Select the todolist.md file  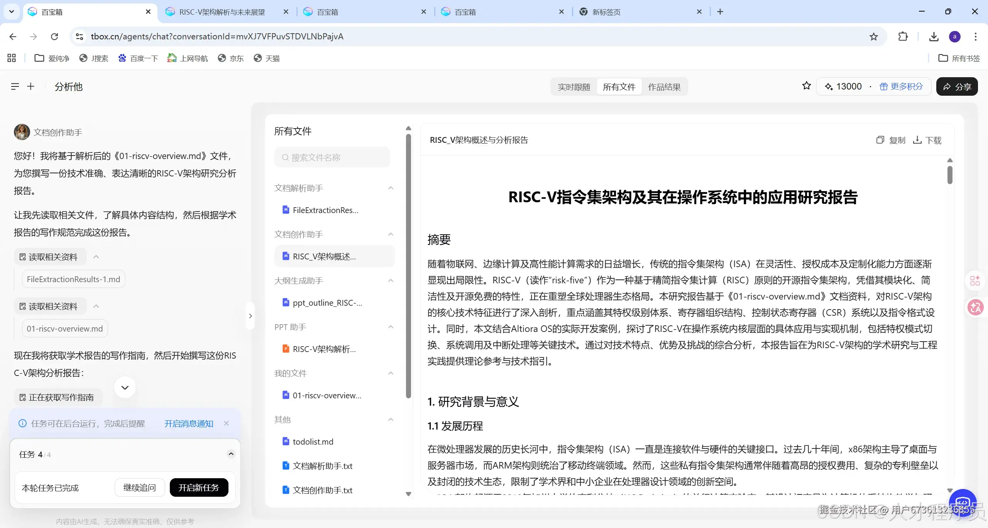[313, 441]
